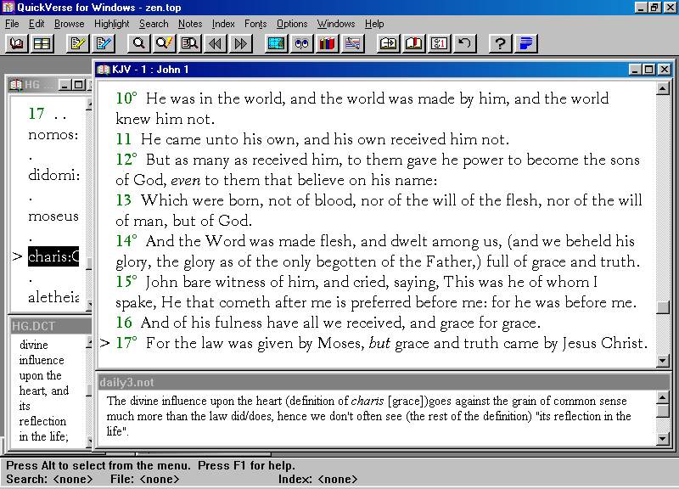The height and width of the screenshot is (489, 679).
Task: Minimize the KJV John 1 window
Action: [635, 70]
